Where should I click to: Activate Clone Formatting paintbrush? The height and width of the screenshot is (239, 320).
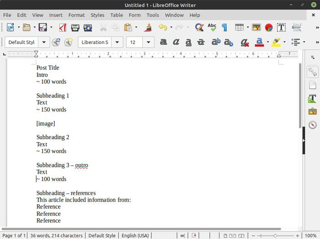click(x=148, y=27)
